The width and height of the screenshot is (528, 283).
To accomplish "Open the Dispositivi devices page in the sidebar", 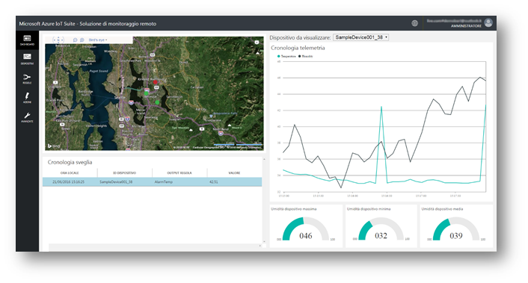I will (27, 59).
